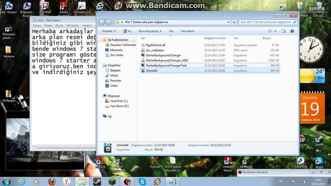Switch to Bandicam taskbar icon
The image size is (331, 186).
pos(127,181)
